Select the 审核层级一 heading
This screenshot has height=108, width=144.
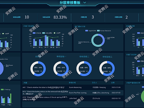tap(61, 56)
